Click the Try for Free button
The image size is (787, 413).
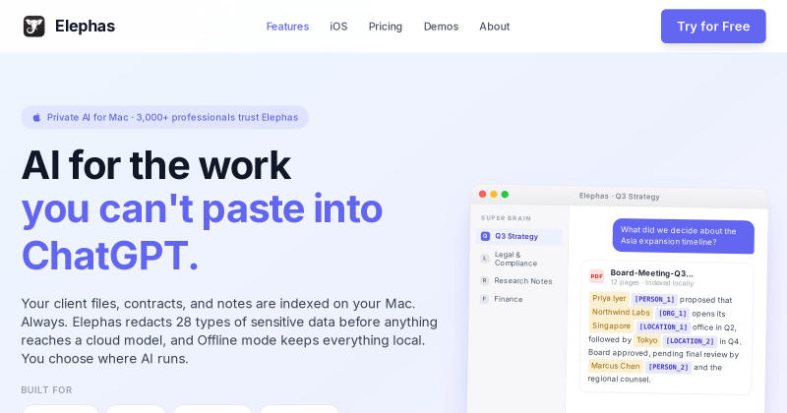click(713, 27)
